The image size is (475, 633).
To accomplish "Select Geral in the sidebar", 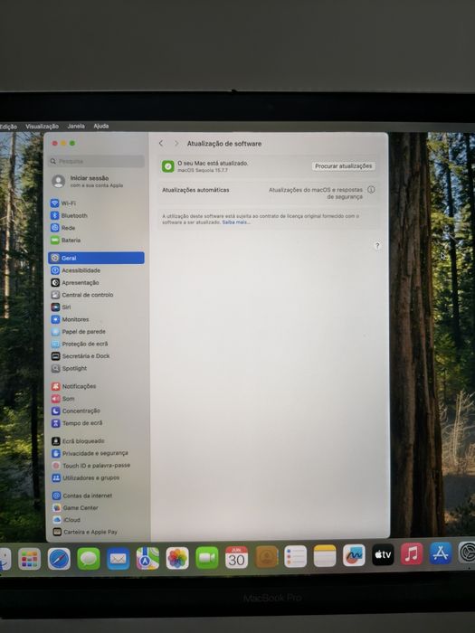I will [x=96, y=258].
